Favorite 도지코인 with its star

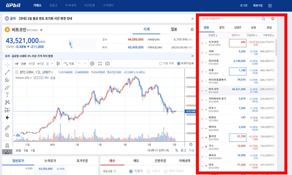coord(203,43)
